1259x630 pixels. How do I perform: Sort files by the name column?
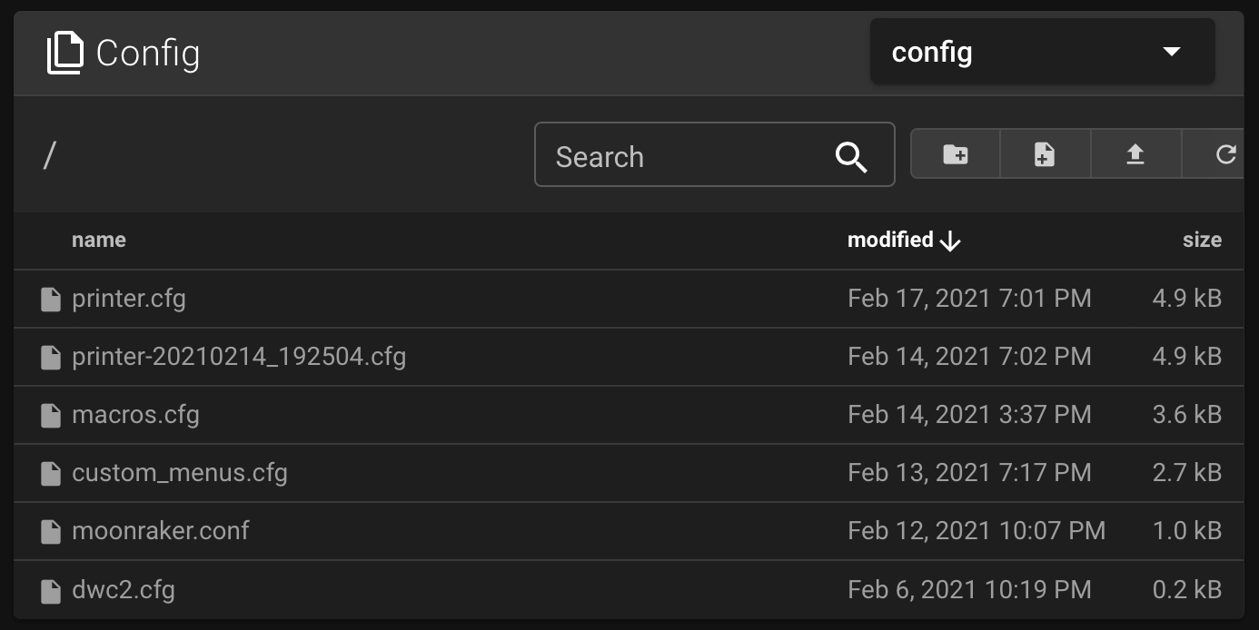(98, 240)
